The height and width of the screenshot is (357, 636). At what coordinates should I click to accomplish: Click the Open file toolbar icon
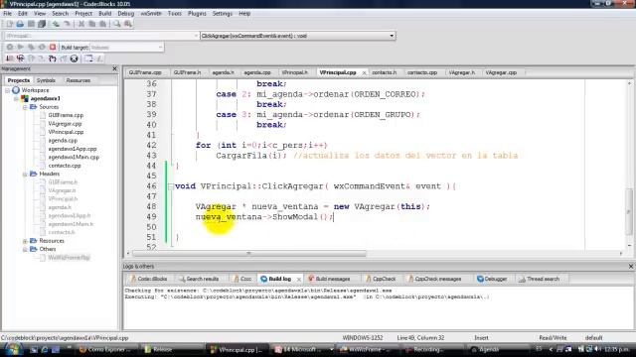coord(20,24)
